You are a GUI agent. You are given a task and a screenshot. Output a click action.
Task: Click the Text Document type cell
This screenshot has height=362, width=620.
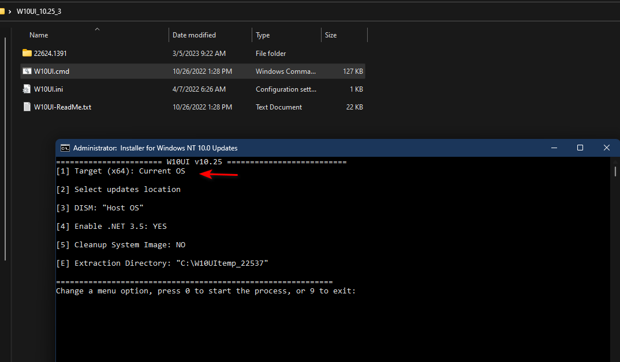click(279, 107)
